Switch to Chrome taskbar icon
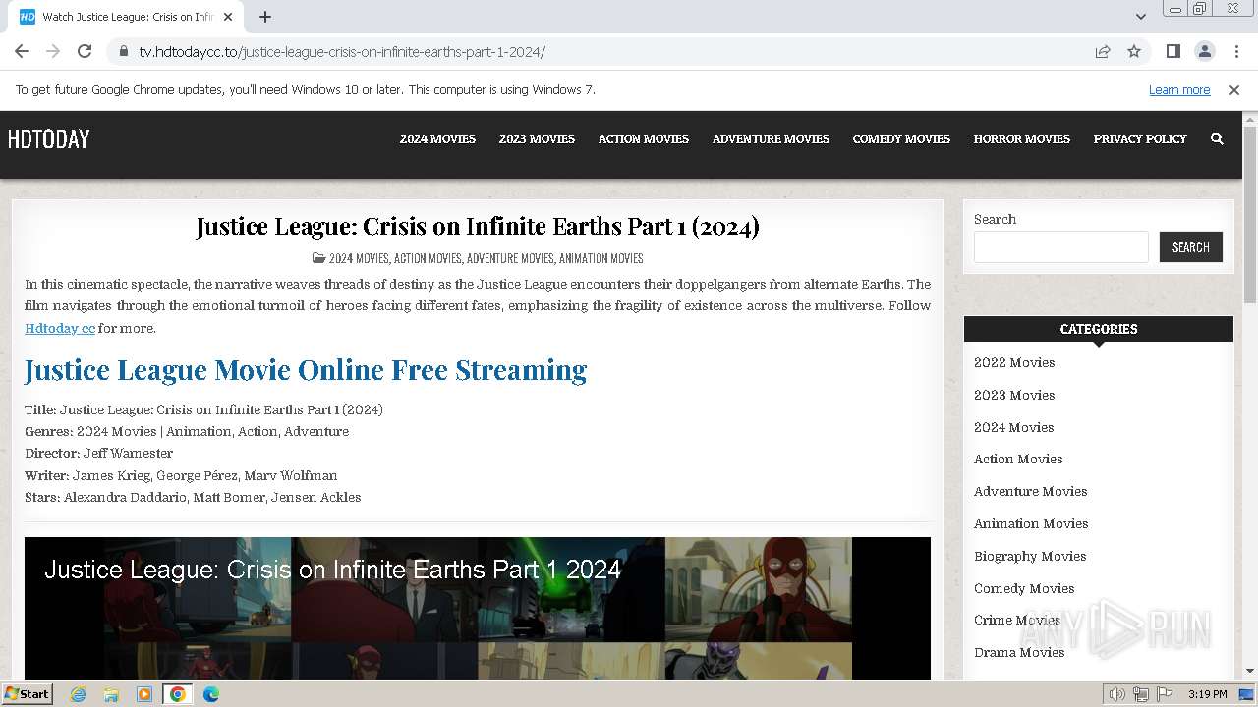This screenshot has height=707, width=1258. point(178,694)
